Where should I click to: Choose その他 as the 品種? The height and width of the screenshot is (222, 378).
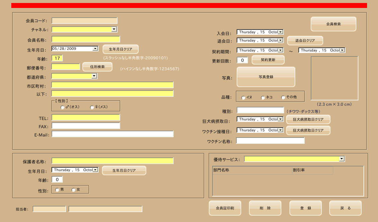pyautogui.click(x=283, y=97)
